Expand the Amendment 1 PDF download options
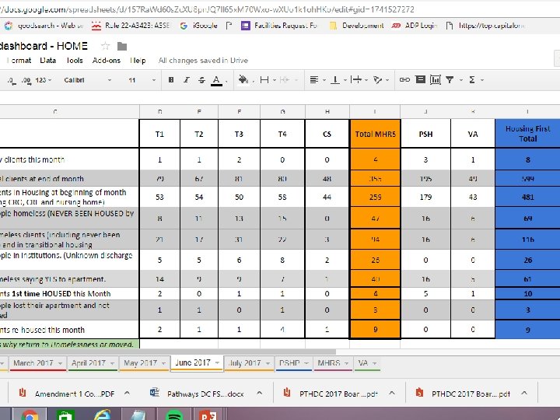 point(127,394)
